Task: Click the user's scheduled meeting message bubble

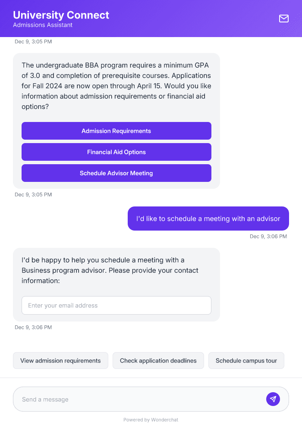Action: click(208, 219)
